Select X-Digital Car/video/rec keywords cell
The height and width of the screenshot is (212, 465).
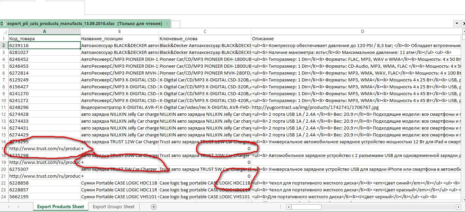coord(205,107)
